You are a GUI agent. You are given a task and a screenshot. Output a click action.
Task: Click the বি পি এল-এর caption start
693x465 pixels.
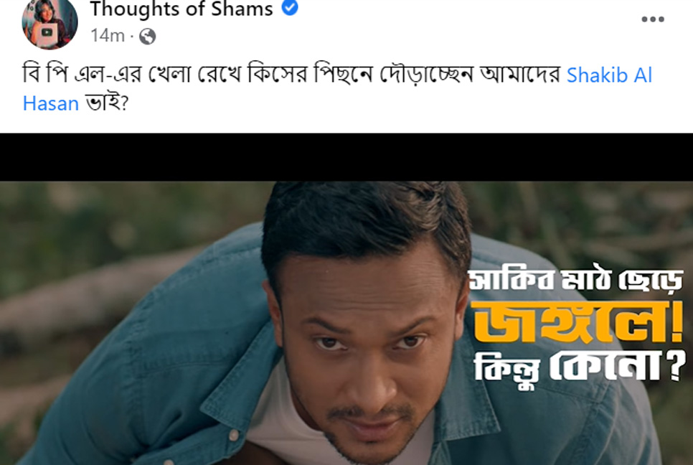pyautogui.click(x=82, y=75)
